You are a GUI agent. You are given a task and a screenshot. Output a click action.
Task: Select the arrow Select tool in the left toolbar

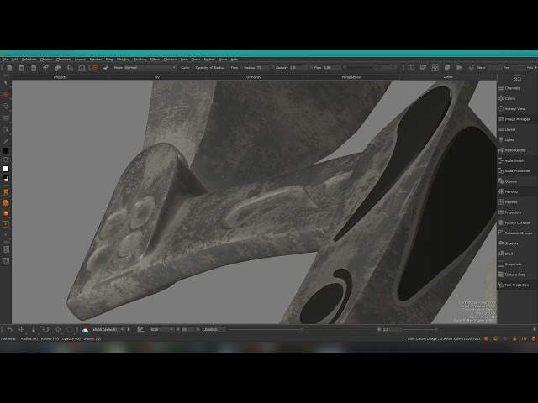6,82
